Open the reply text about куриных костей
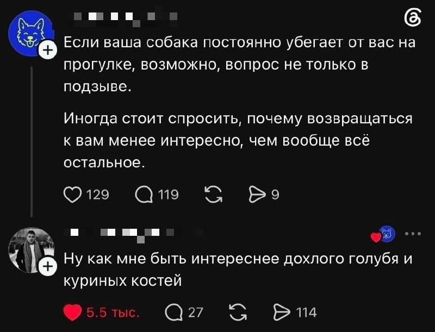 point(238,270)
